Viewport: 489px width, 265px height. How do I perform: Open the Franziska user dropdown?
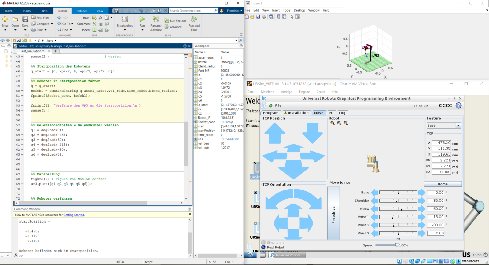(234, 11)
